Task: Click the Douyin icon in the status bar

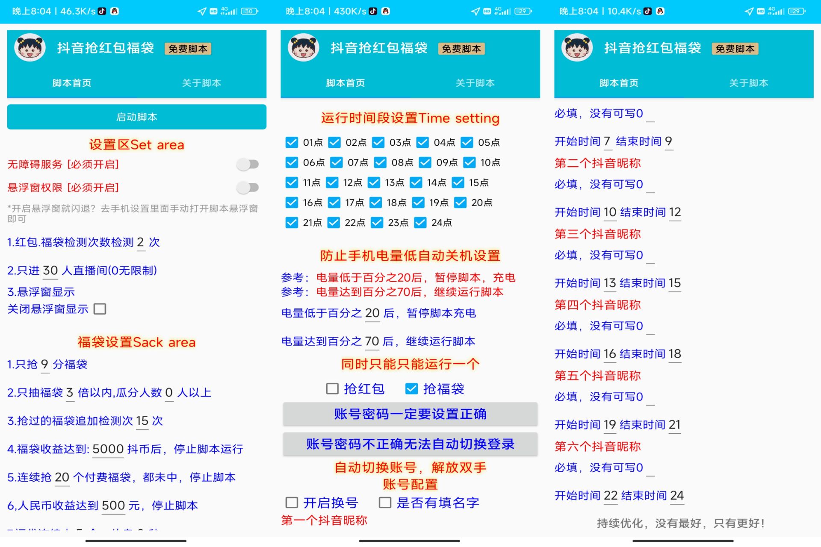Action: point(101,11)
